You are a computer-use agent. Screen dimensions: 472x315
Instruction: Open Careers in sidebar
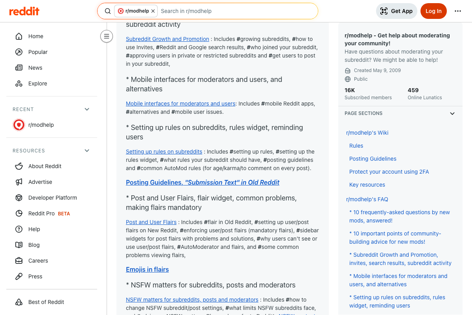point(52,261)
